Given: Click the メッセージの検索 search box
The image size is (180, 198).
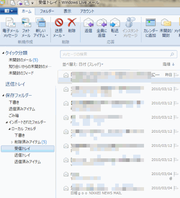Looking at the screenshot, I should pos(118,54).
